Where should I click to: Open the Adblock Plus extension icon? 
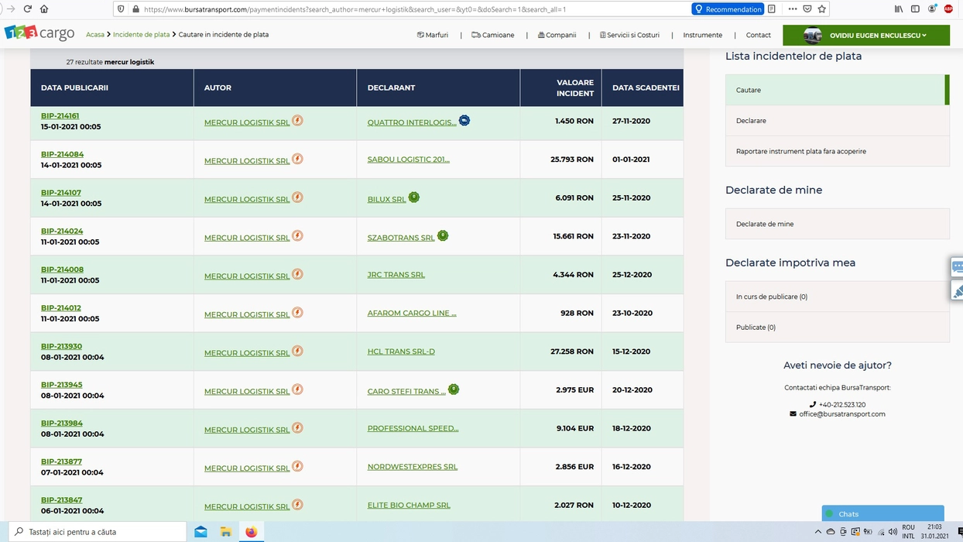click(948, 9)
